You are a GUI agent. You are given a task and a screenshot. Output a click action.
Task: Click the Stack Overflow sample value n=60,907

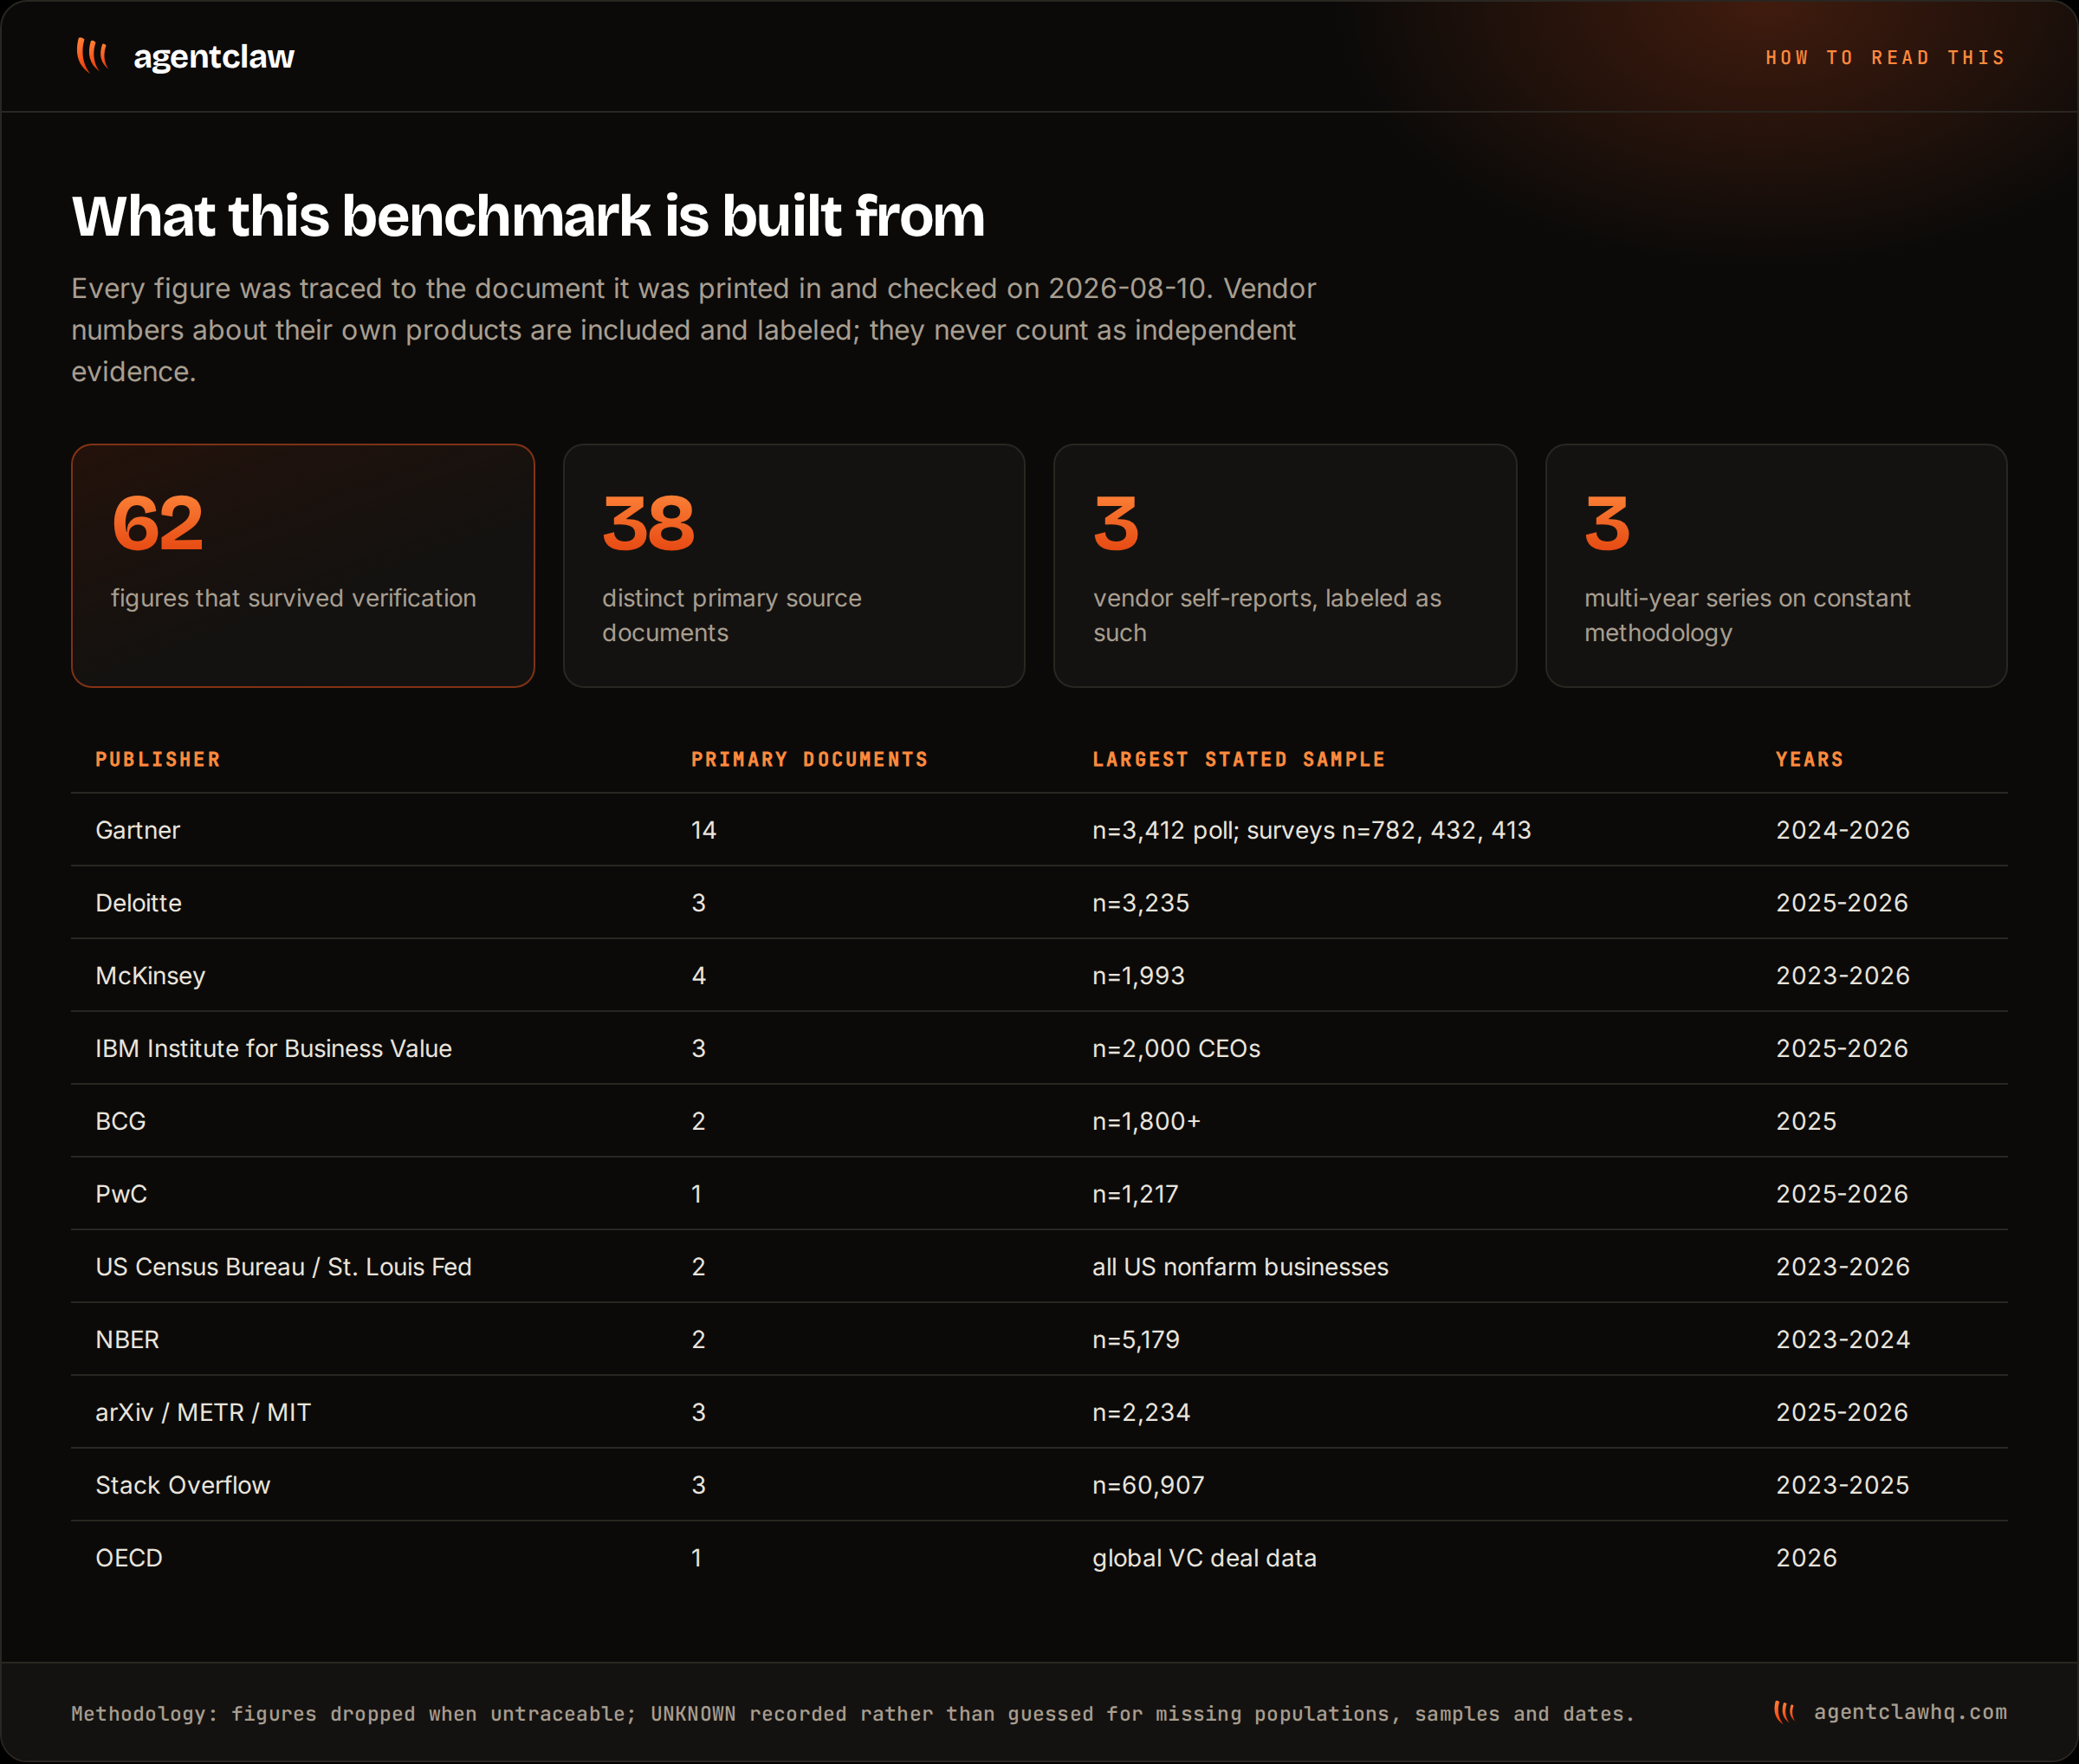point(1148,1485)
